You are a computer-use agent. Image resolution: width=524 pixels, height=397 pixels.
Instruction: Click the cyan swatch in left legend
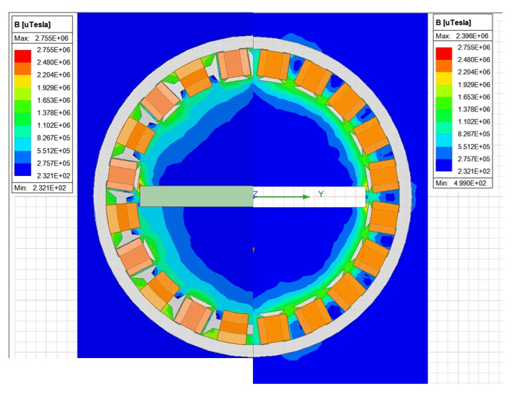click(23, 144)
